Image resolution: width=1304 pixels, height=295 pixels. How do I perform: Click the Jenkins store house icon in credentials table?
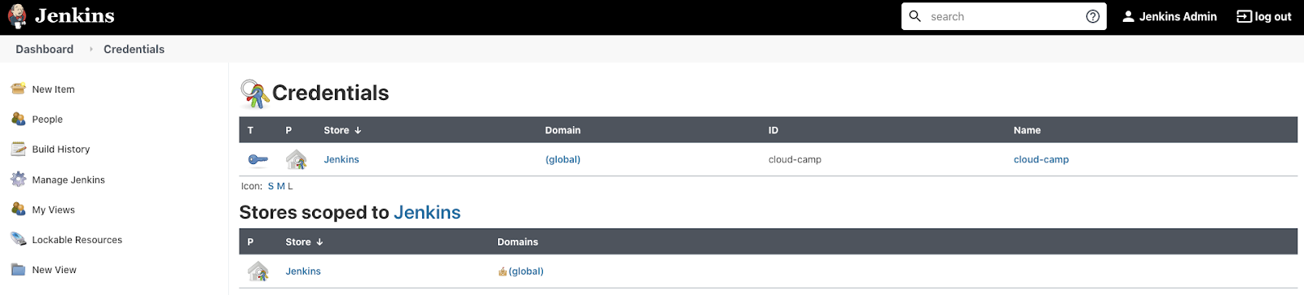coord(297,159)
